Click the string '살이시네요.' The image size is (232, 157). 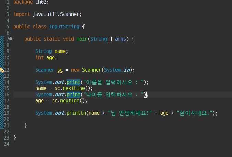point(195,113)
